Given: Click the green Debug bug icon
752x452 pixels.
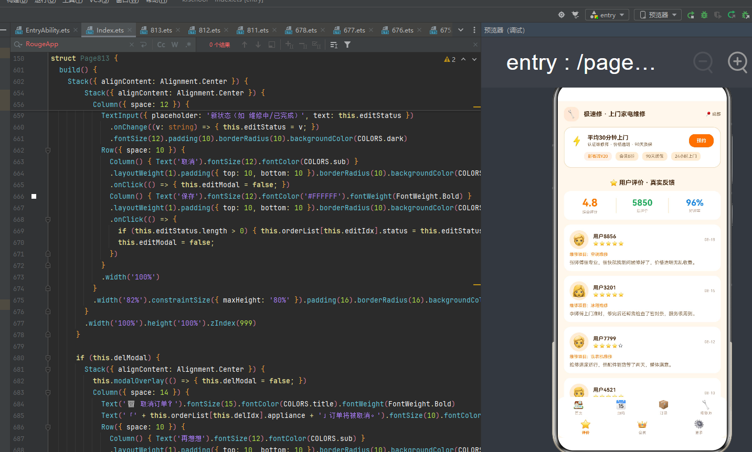Looking at the screenshot, I should pos(704,15).
